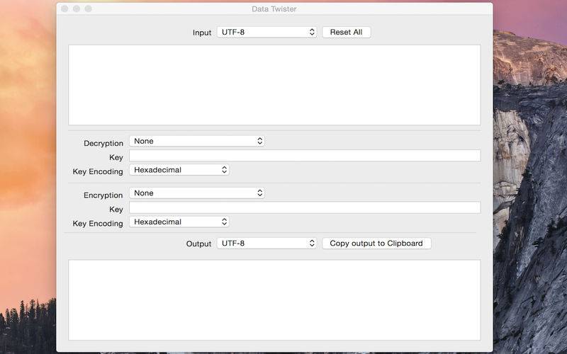Click the Reset All button

(347, 32)
